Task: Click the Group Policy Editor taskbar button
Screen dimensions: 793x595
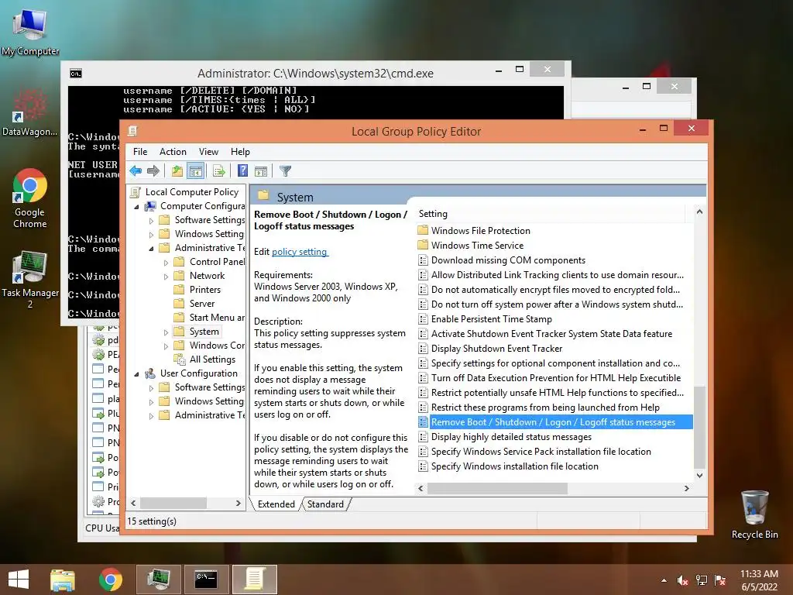Action: tap(254, 580)
